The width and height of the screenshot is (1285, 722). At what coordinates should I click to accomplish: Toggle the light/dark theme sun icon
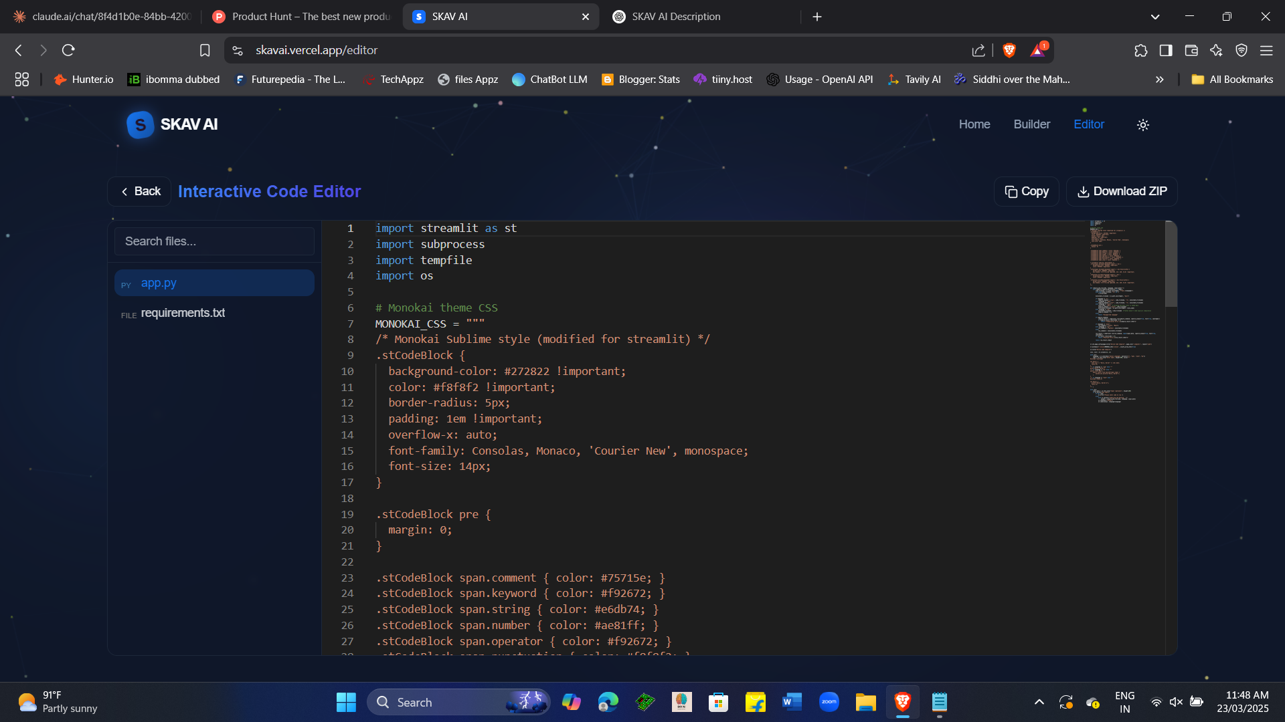click(1143, 125)
